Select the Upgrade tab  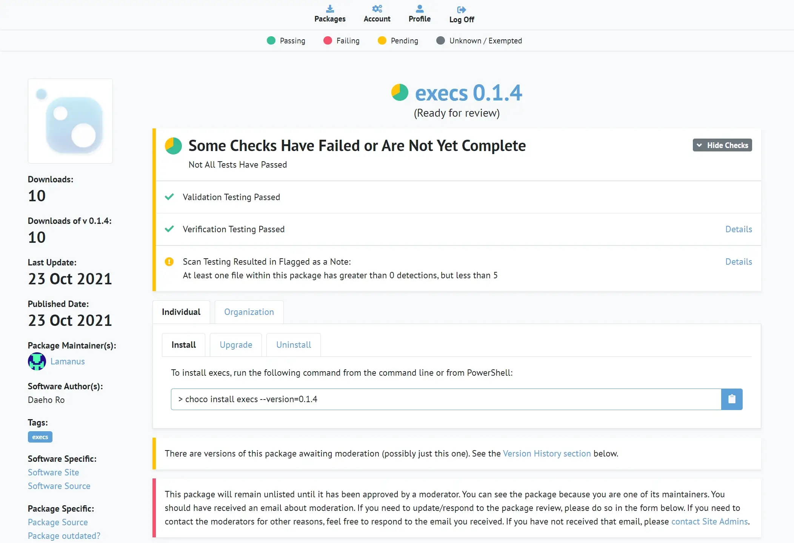click(236, 345)
